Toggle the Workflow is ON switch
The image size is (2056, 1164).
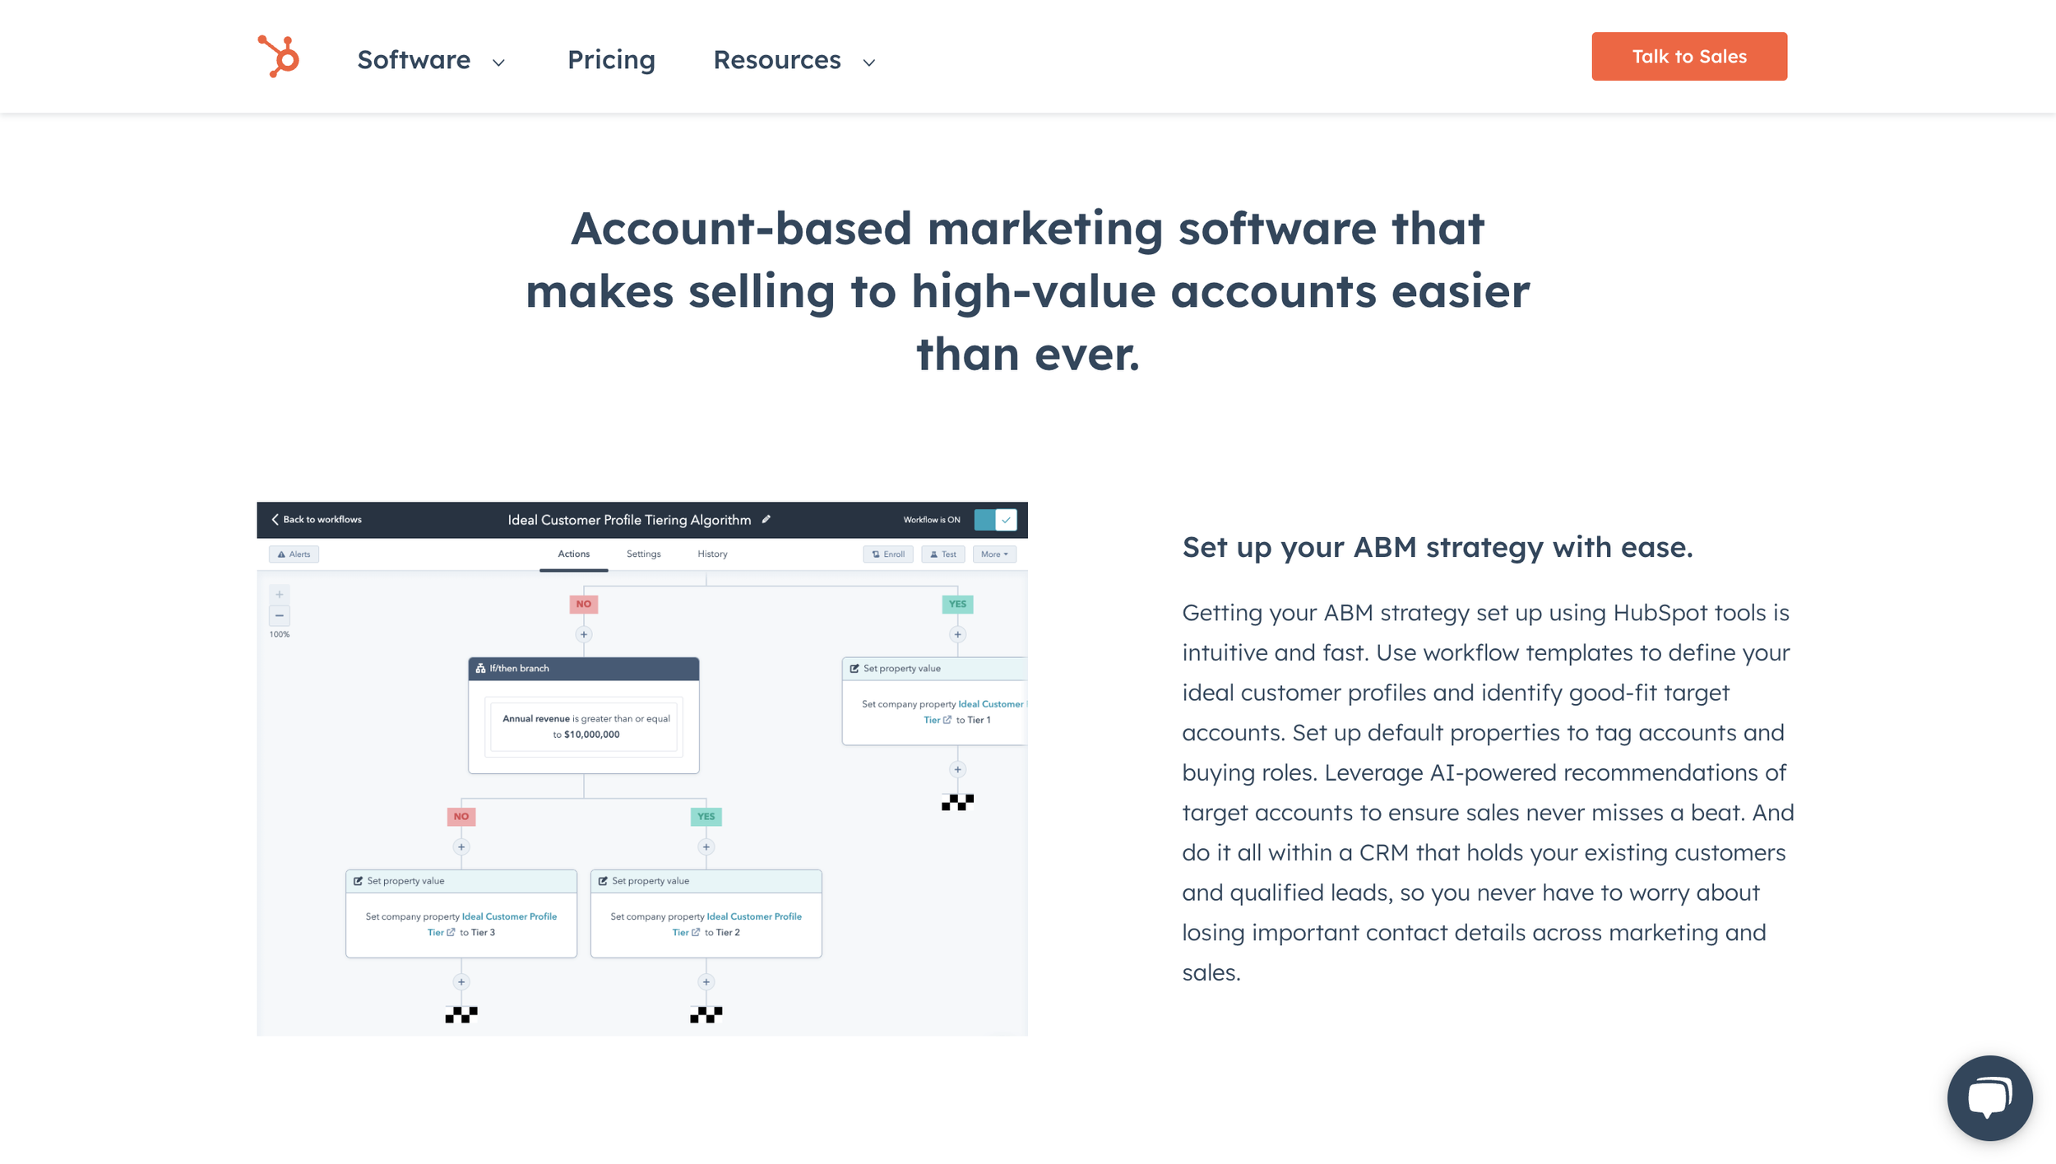click(995, 519)
